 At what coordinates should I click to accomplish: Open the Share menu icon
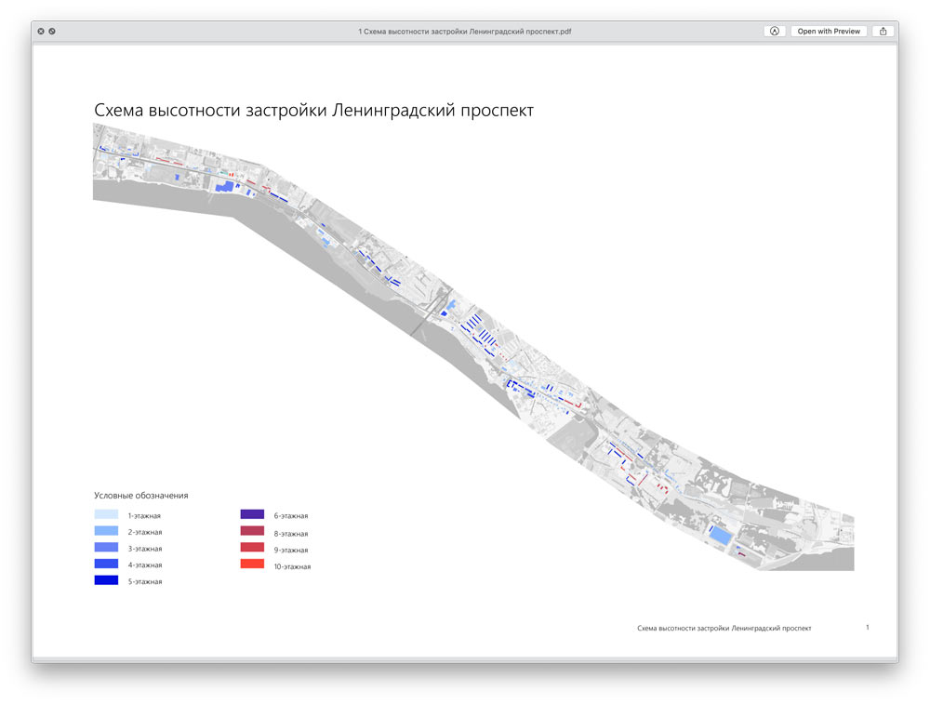[x=883, y=31]
